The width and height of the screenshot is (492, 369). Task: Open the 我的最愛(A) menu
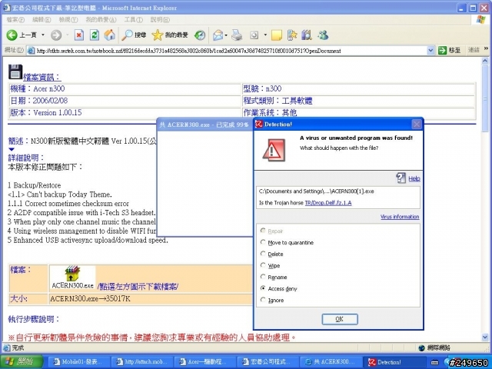101,20
